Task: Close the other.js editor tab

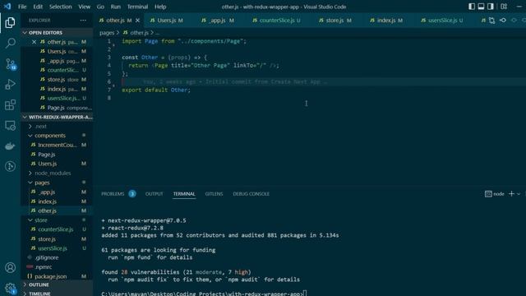Action: (137, 21)
